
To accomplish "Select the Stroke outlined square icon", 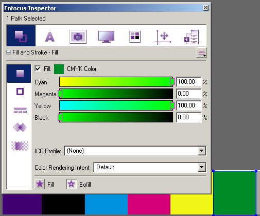I will (20, 92).
